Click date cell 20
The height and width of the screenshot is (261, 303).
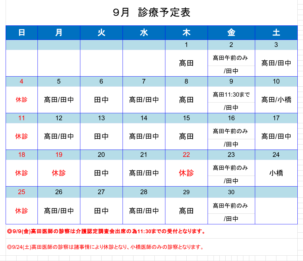tap(102, 155)
